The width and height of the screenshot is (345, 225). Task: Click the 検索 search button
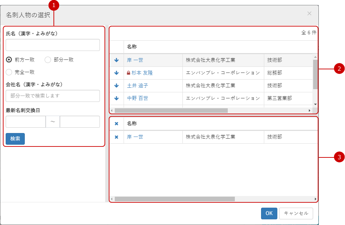click(15, 139)
